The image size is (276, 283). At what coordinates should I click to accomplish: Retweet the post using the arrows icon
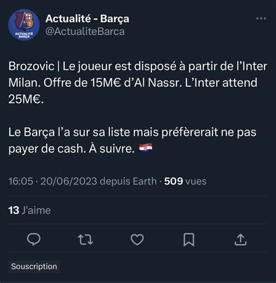(x=86, y=240)
